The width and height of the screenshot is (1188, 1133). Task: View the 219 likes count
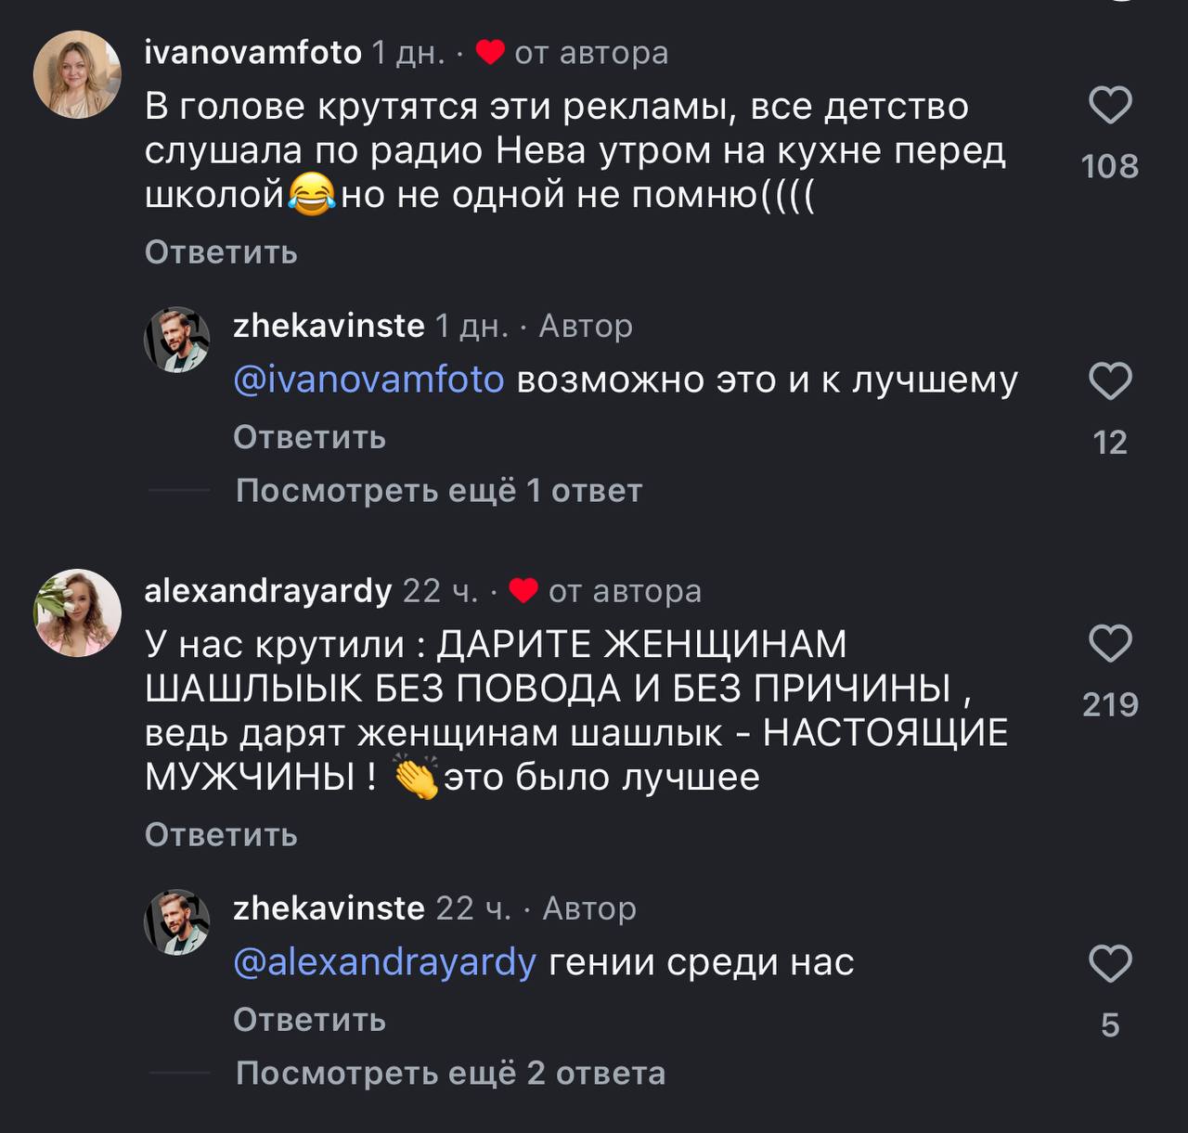click(x=1110, y=705)
